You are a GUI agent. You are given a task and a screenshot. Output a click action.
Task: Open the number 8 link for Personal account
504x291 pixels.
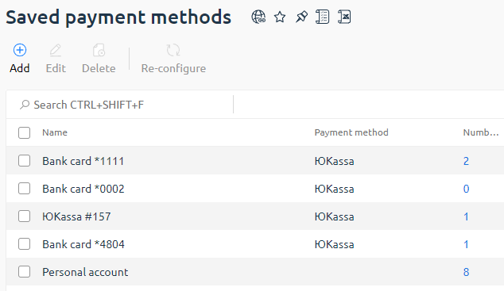point(466,272)
